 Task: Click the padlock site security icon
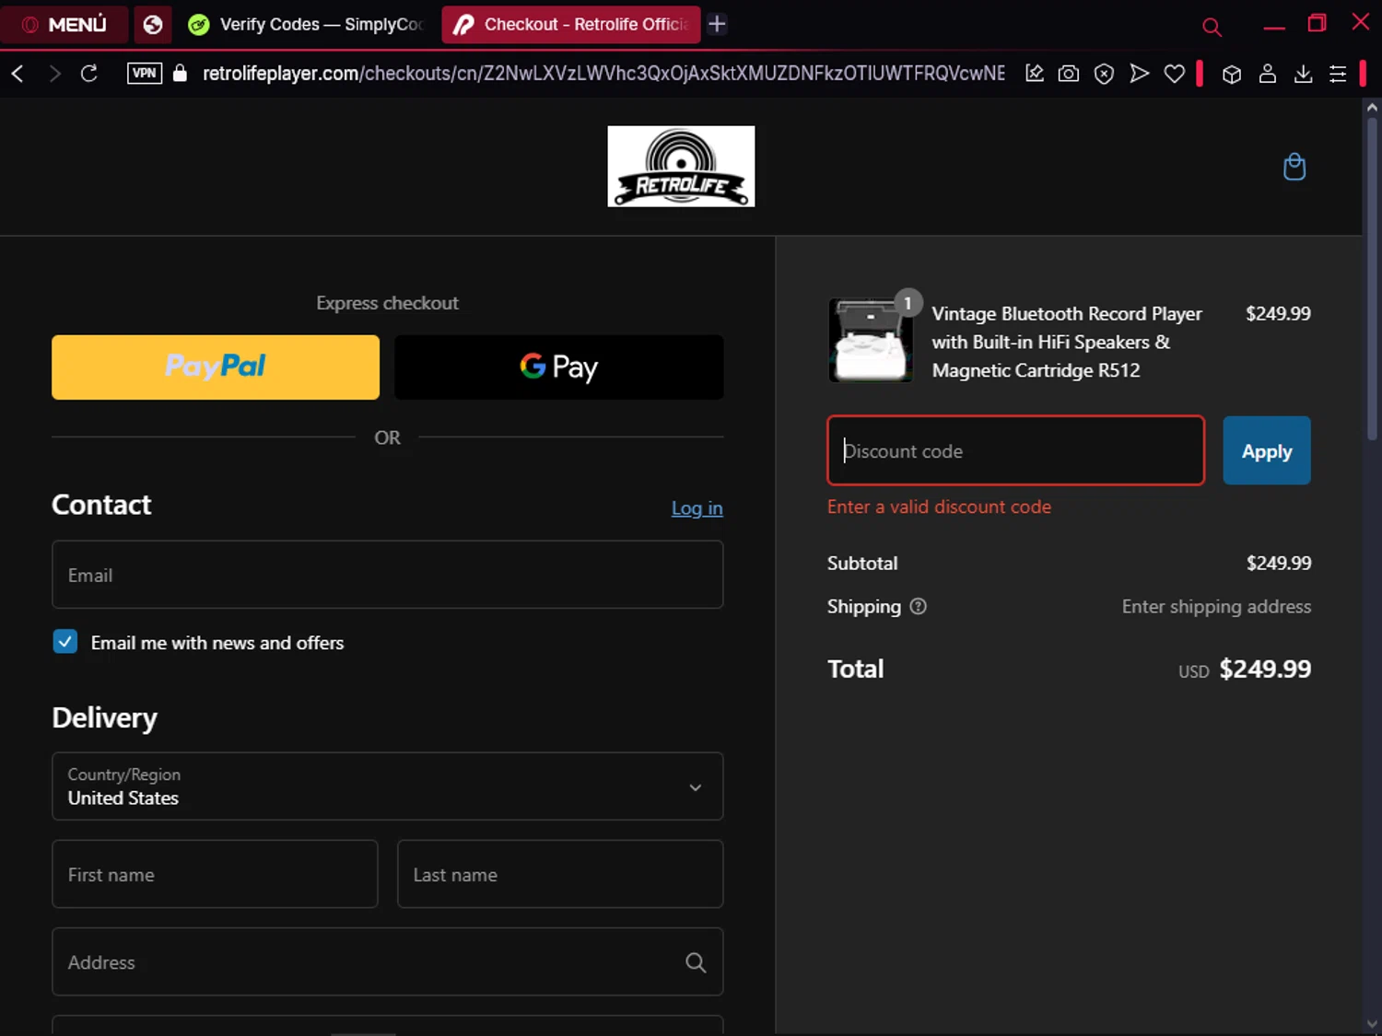[x=181, y=74]
